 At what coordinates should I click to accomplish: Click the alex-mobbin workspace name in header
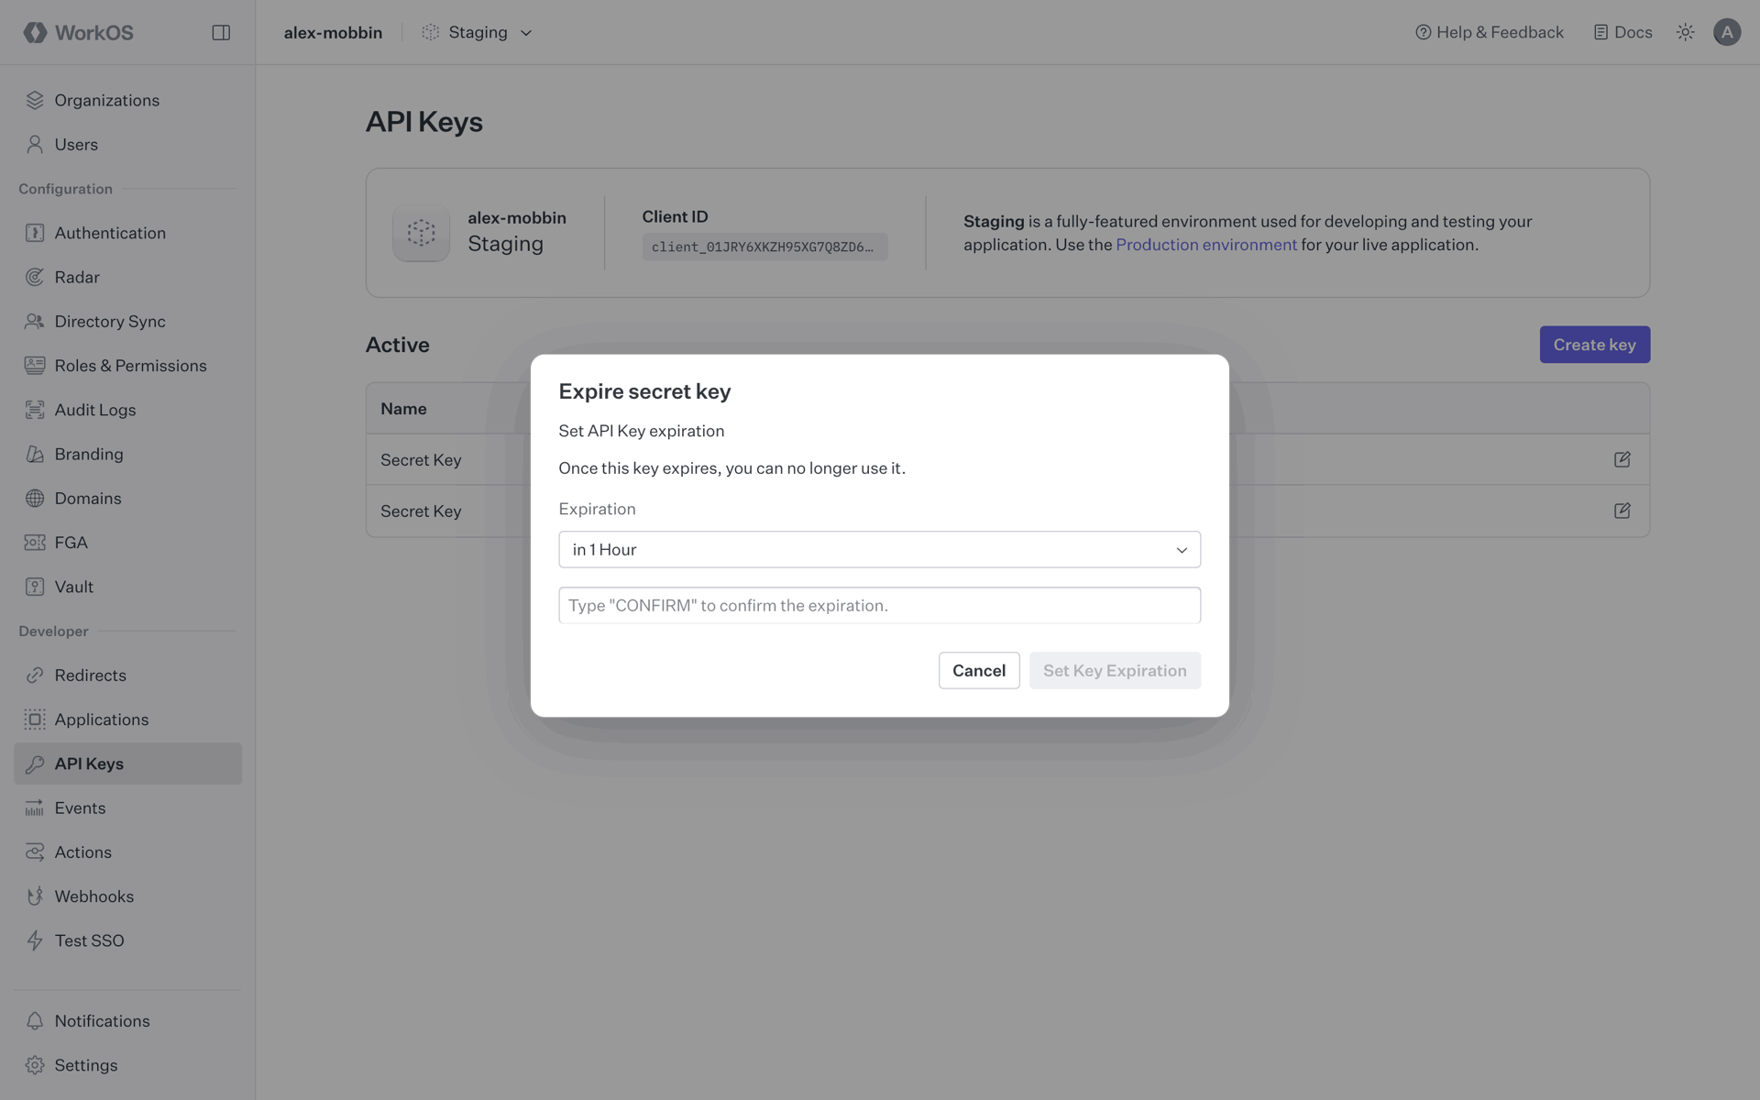coord(333,32)
